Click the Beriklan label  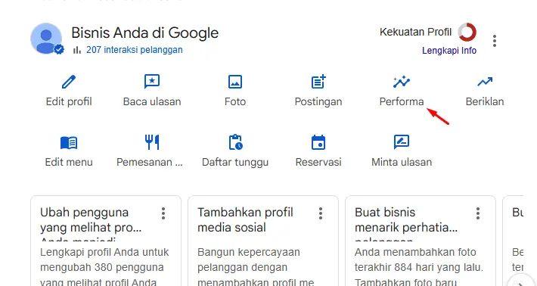pos(485,101)
